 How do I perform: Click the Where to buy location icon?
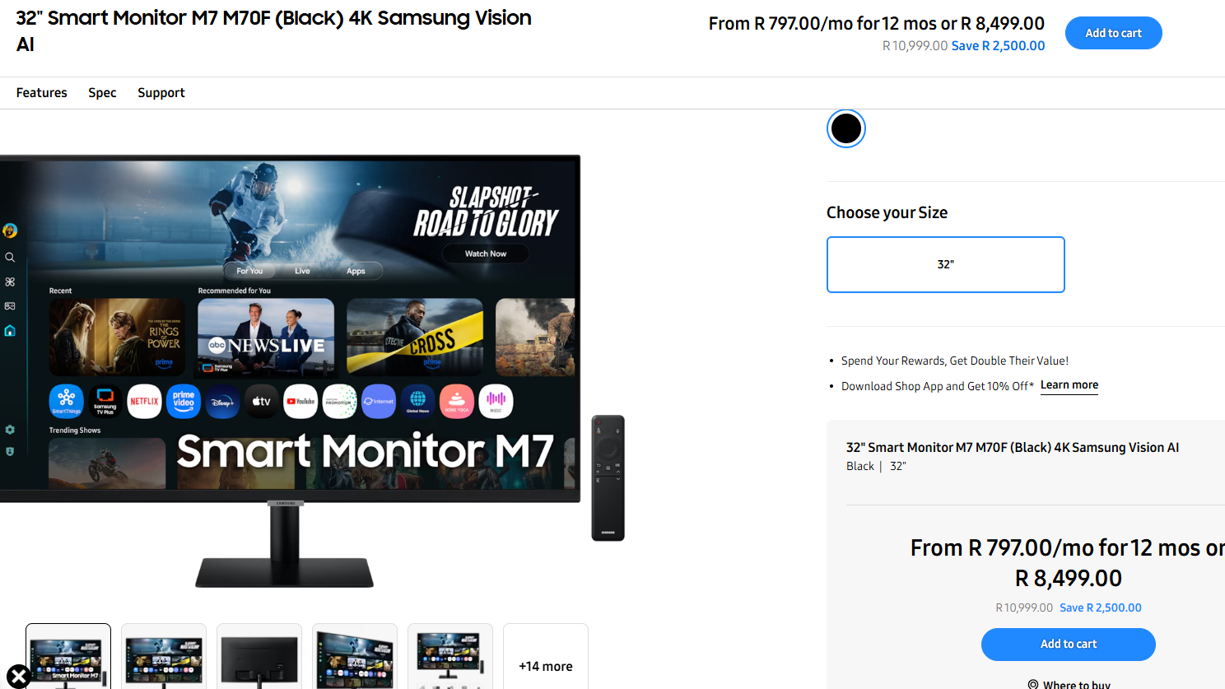[x=1032, y=684]
